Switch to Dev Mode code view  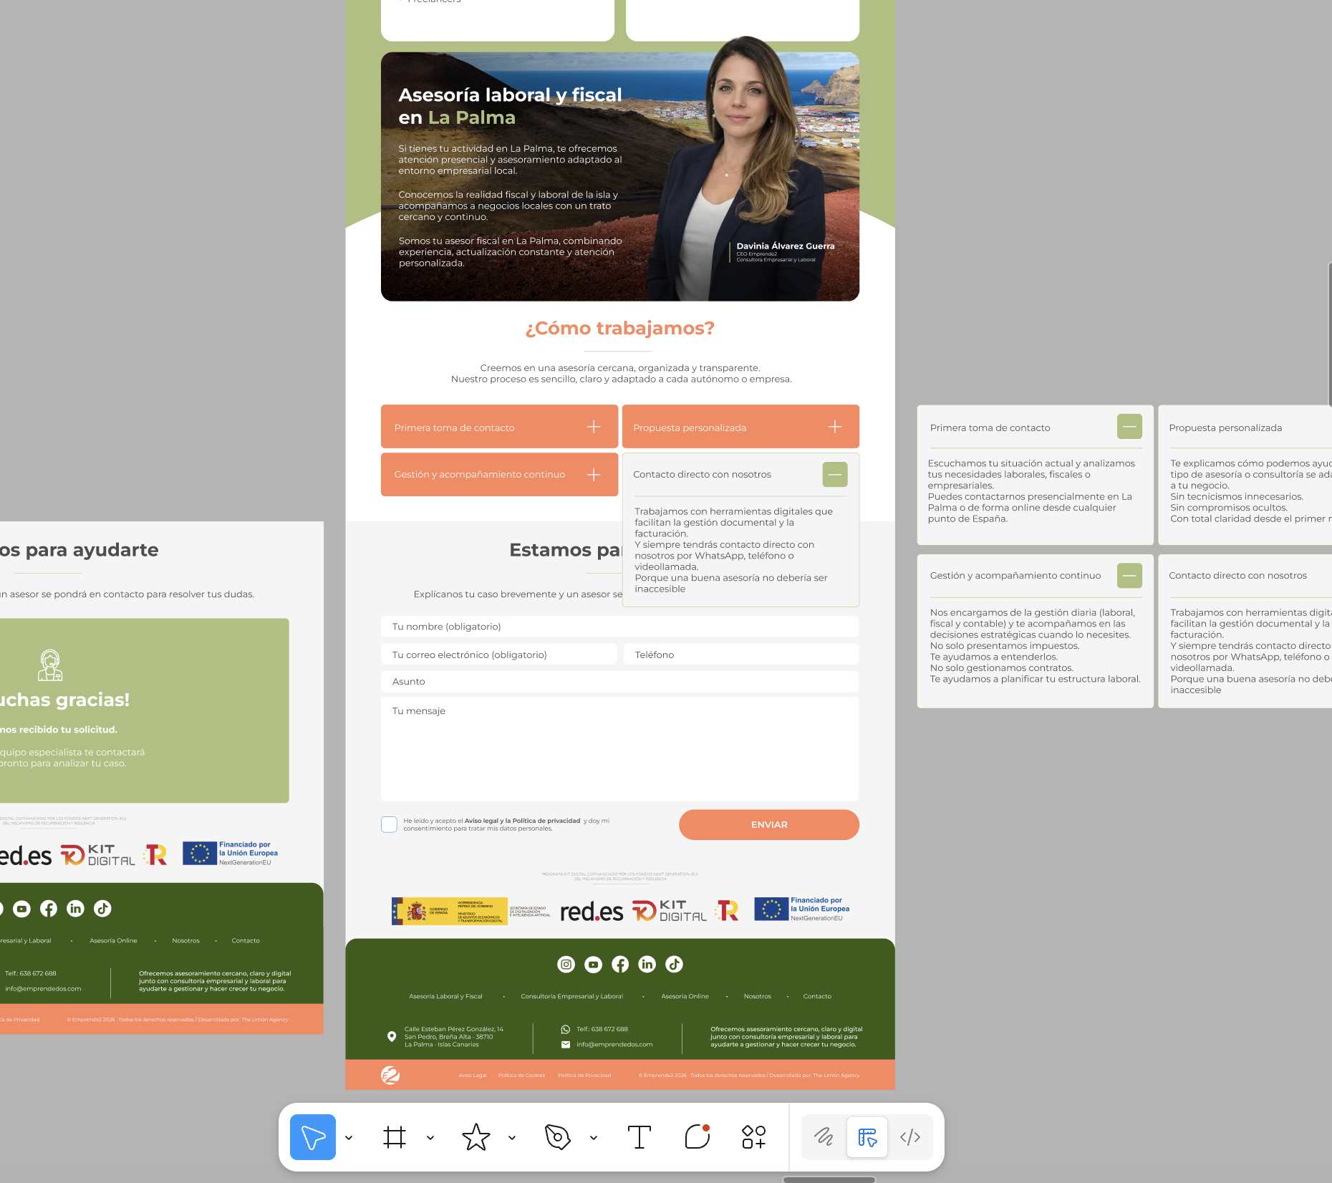coord(910,1137)
